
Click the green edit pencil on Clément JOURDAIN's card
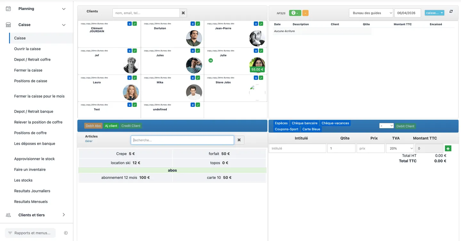pyautogui.click(x=135, y=24)
